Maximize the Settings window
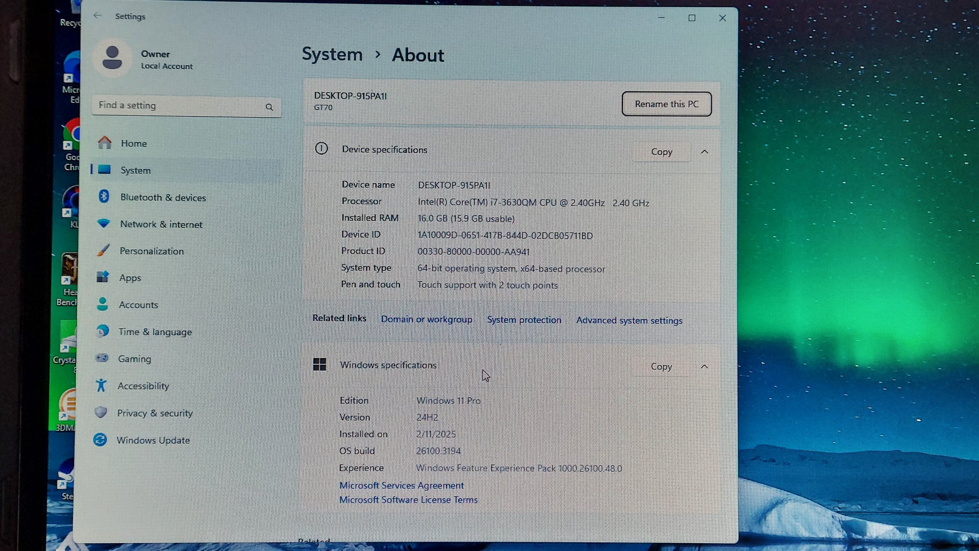This screenshot has height=551, width=979. [x=692, y=18]
